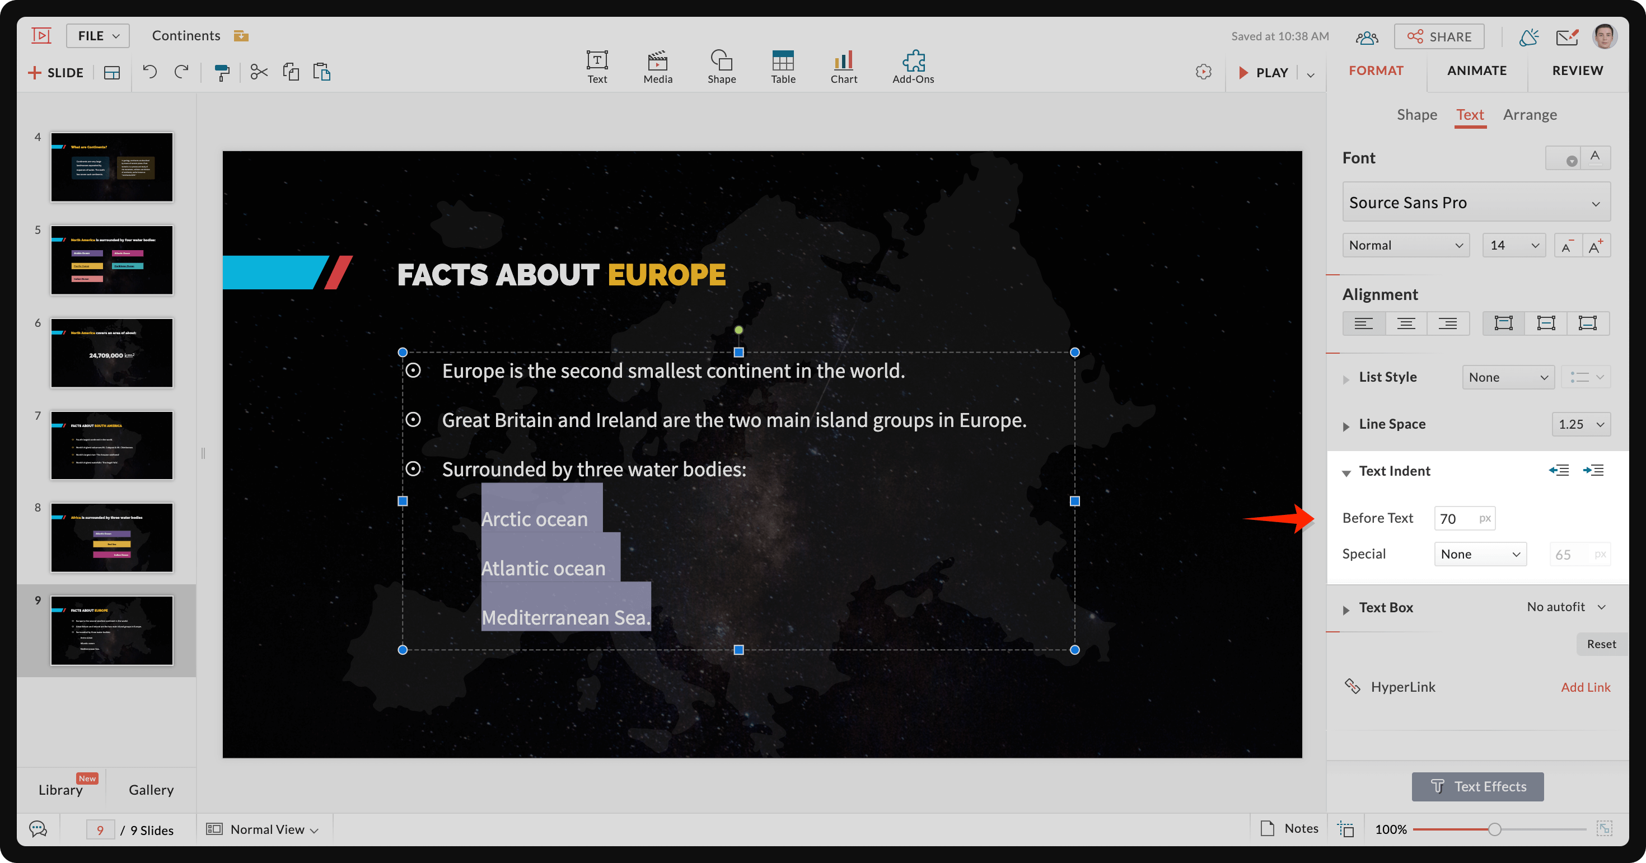The height and width of the screenshot is (863, 1646).
Task: Toggle right text alignment
Action: [1447, 323]
